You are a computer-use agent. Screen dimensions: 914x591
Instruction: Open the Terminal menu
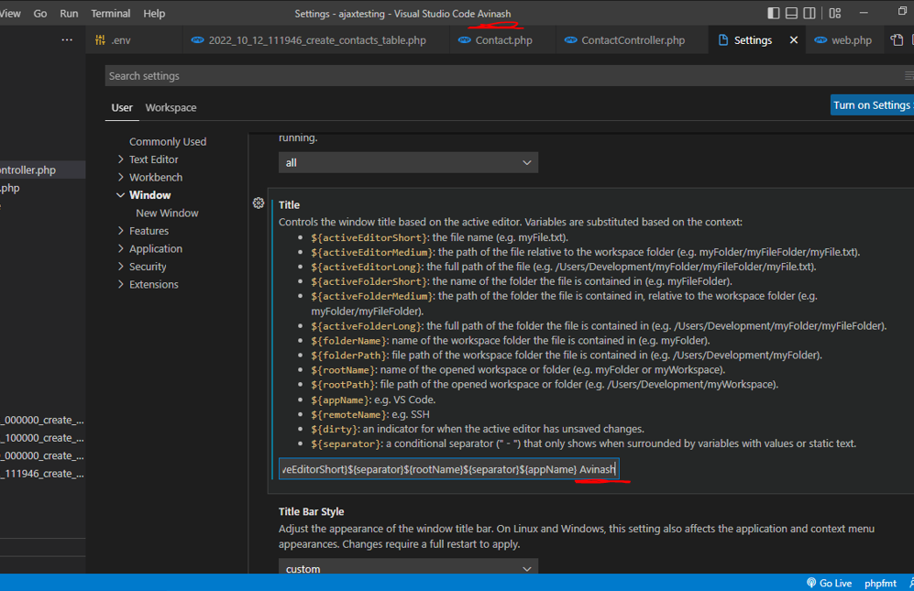click(x=111, y=14)
